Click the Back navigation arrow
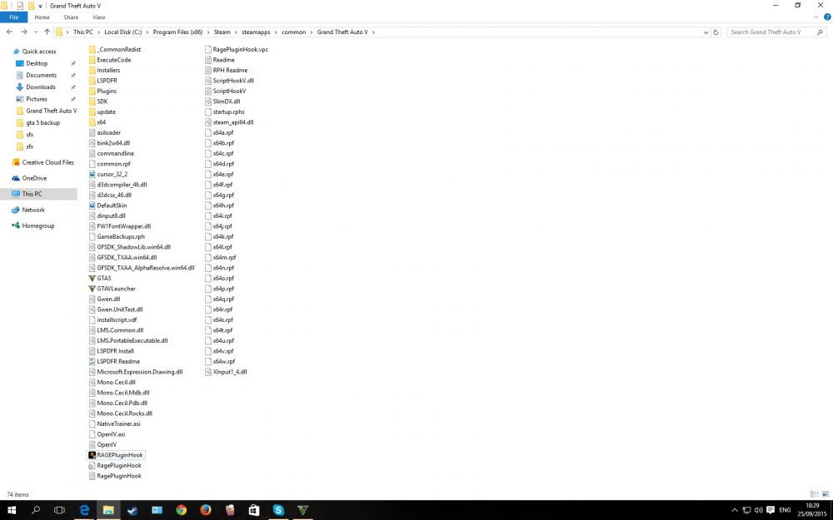The image size is (833, 520). coord(9,32)
